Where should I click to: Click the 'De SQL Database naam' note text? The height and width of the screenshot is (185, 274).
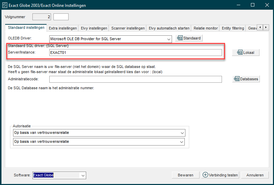[x=51, y=88]
